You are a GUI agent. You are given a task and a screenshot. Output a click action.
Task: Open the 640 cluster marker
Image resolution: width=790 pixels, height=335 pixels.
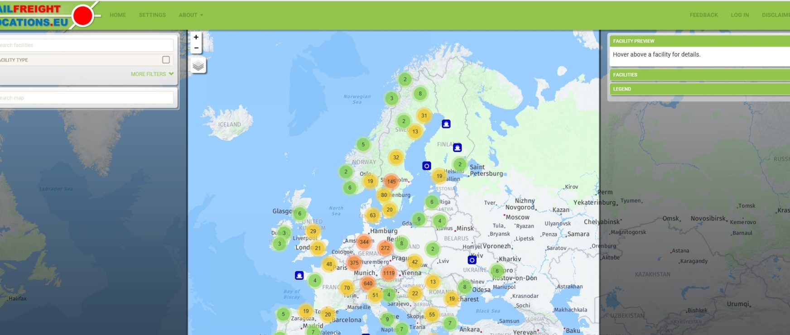point(368,283)
